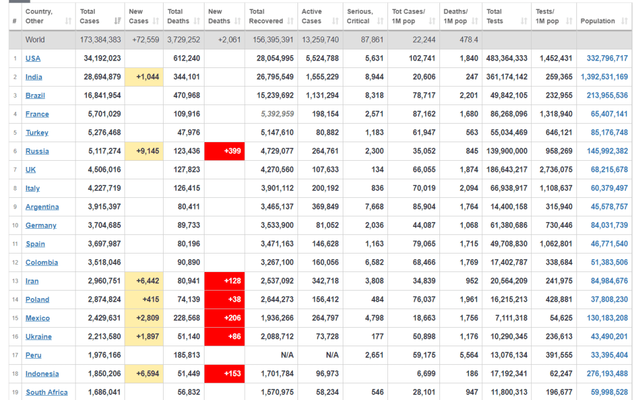Open the India country page link
The height and width of the screenshot is (400, 634).
coord(34,77)
